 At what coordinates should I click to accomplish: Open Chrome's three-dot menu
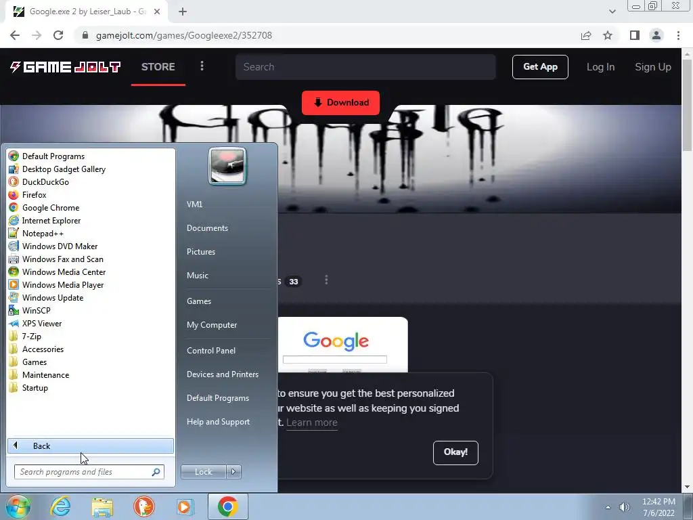click(678, 35)
